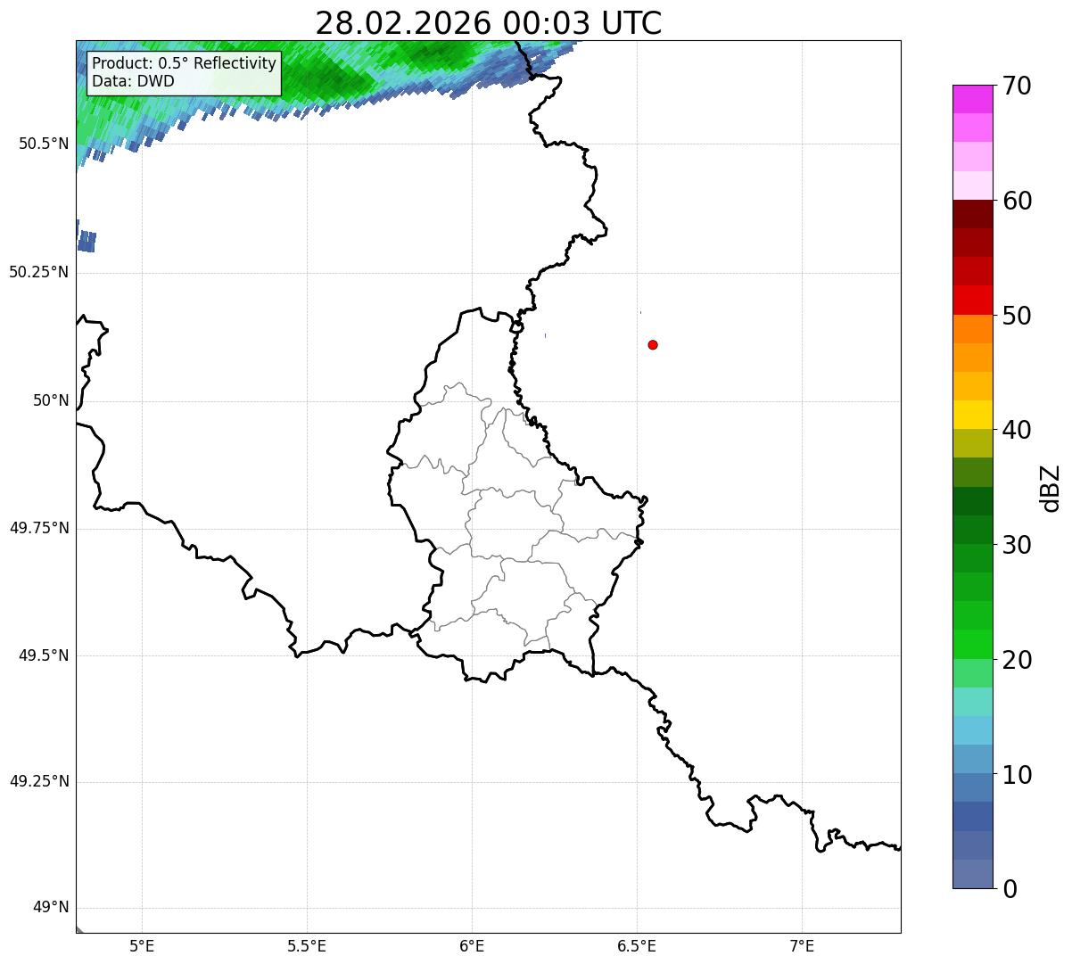Click the 49.75°N latitude label
Viewport: 1072px width, 964px height.
pyautogui.click(x=38, y=528)
